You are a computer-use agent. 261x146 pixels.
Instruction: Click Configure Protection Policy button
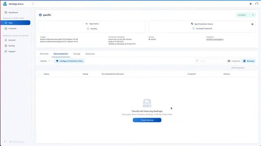(x=69, y=61)
